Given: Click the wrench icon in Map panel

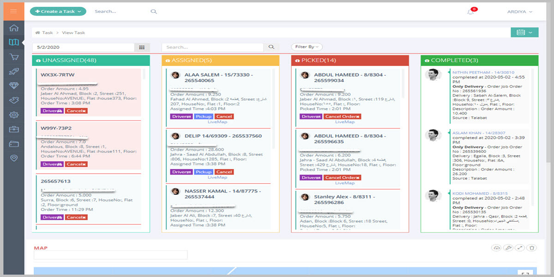Looking at the screenshot, I should click(508, 248).
